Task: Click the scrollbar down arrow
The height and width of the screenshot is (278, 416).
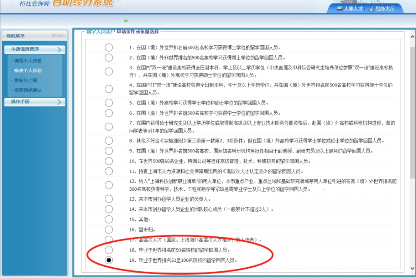Action: 413,268
